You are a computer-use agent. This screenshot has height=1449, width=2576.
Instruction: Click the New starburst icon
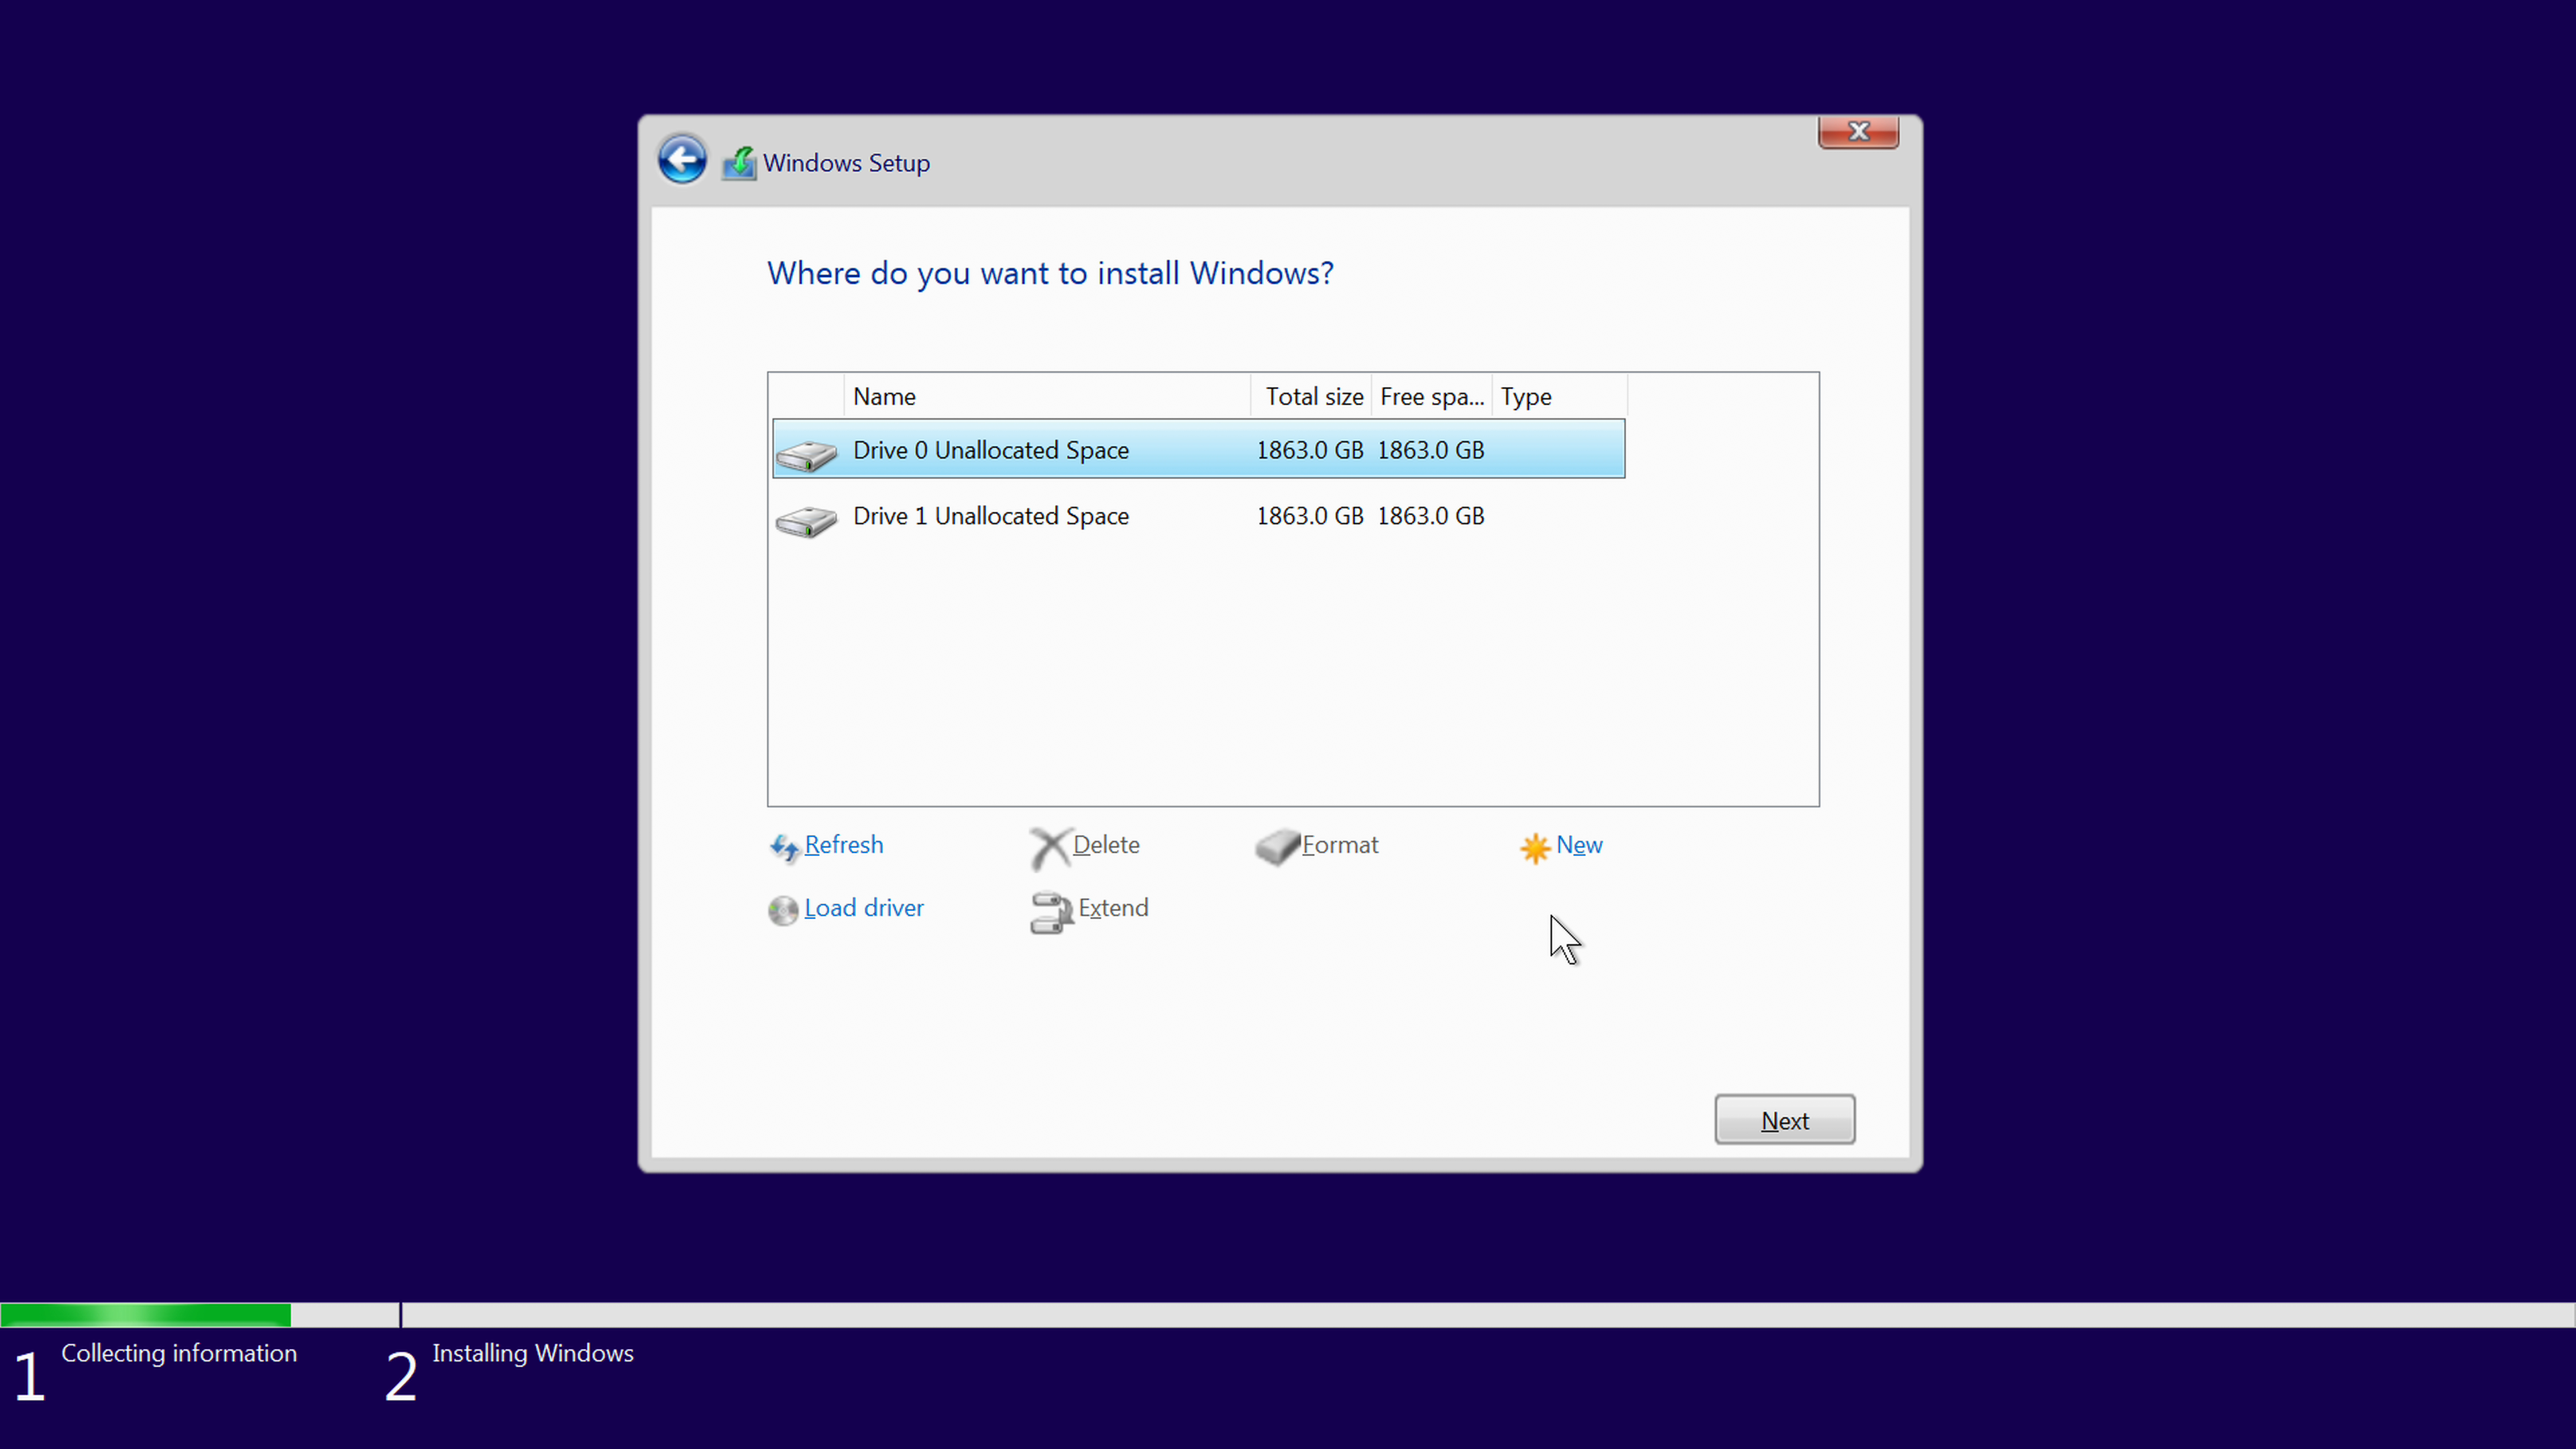tap(1535, 848)
